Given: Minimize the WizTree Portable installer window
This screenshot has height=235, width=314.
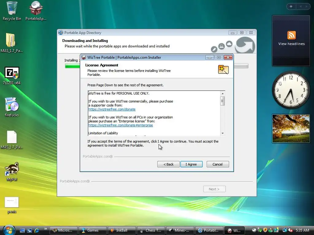Looking at the screenshot, I should pos(210,58).
